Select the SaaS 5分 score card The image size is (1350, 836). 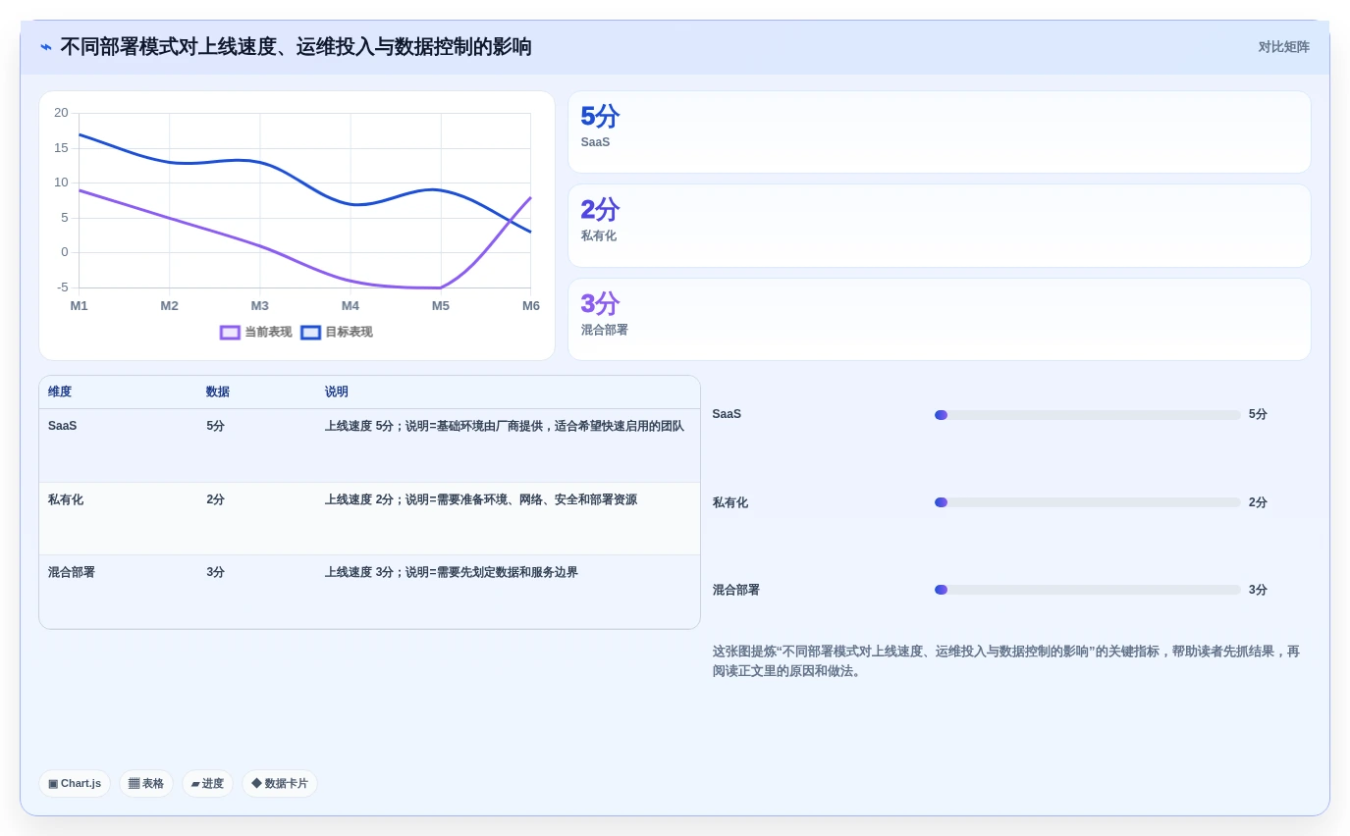(939, 132)
